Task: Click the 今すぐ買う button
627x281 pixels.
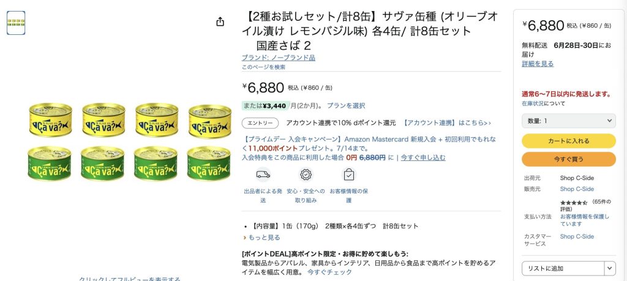Action: coord(569,159)
